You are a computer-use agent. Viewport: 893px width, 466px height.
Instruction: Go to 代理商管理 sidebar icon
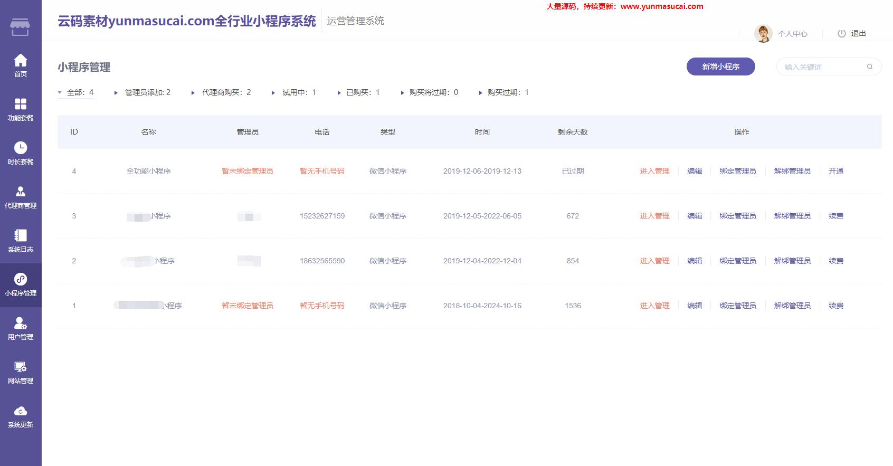(21, 192)
